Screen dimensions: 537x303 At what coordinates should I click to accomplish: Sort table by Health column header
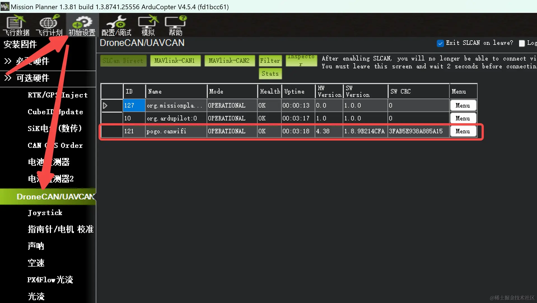(x=270, y=91)
